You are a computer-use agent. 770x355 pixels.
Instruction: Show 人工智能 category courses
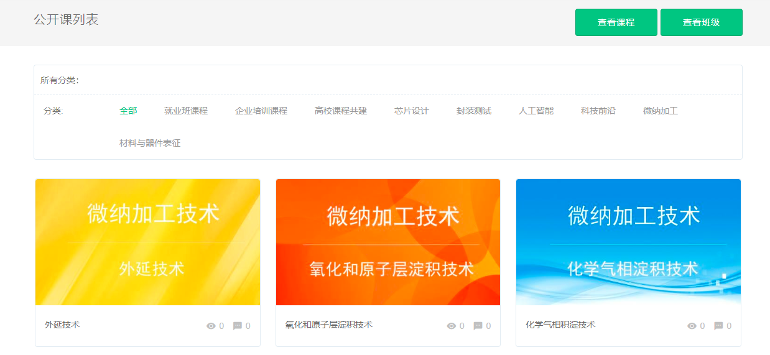pyautogui.click(x=536, y=111)
